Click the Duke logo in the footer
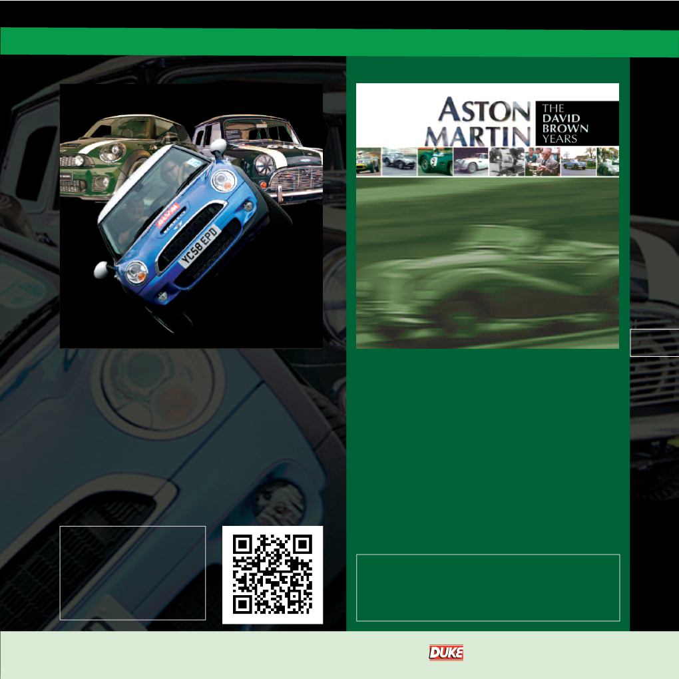Viewport: 679px width, 679px height. point(446,652)
